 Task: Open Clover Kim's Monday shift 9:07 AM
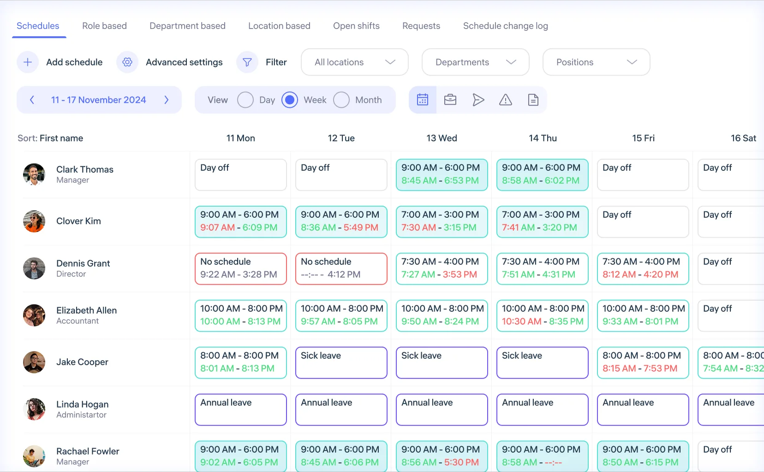tap(241, 221)
